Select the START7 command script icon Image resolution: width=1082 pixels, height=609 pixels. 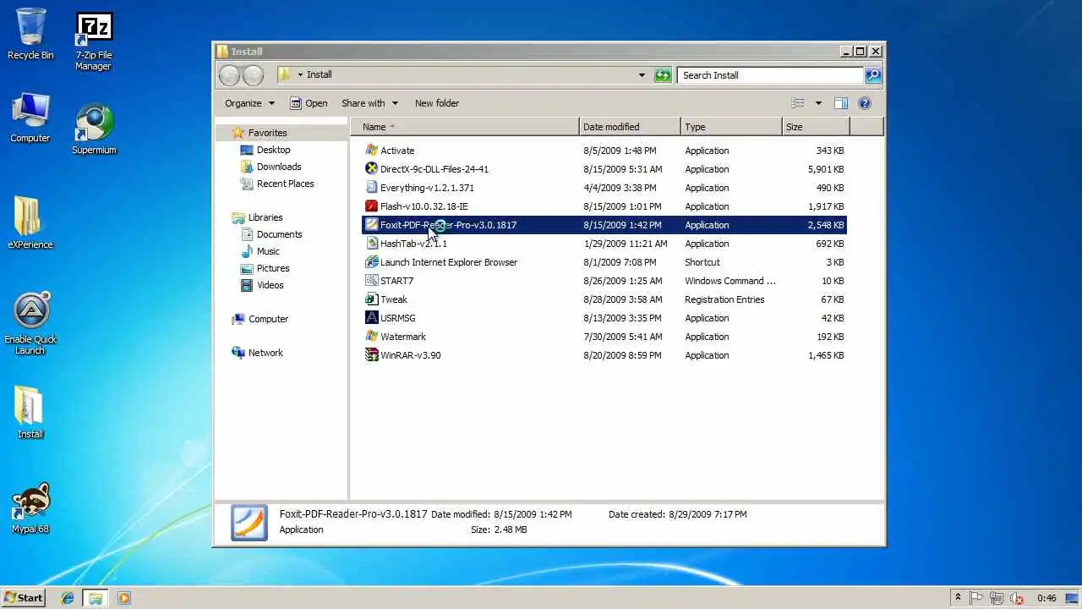coord(371,281)
